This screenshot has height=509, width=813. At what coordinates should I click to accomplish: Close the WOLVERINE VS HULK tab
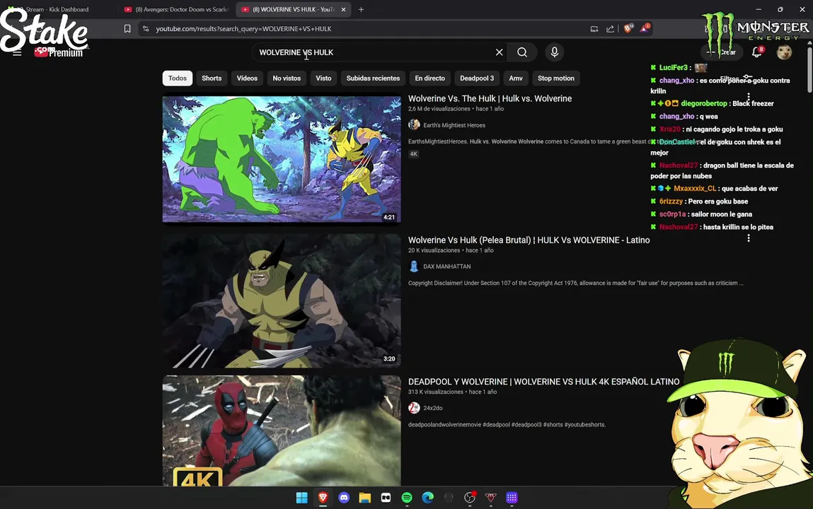click(x=343, y=9)
